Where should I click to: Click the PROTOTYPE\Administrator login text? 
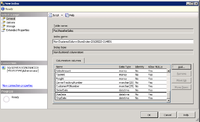pos(23,71)
